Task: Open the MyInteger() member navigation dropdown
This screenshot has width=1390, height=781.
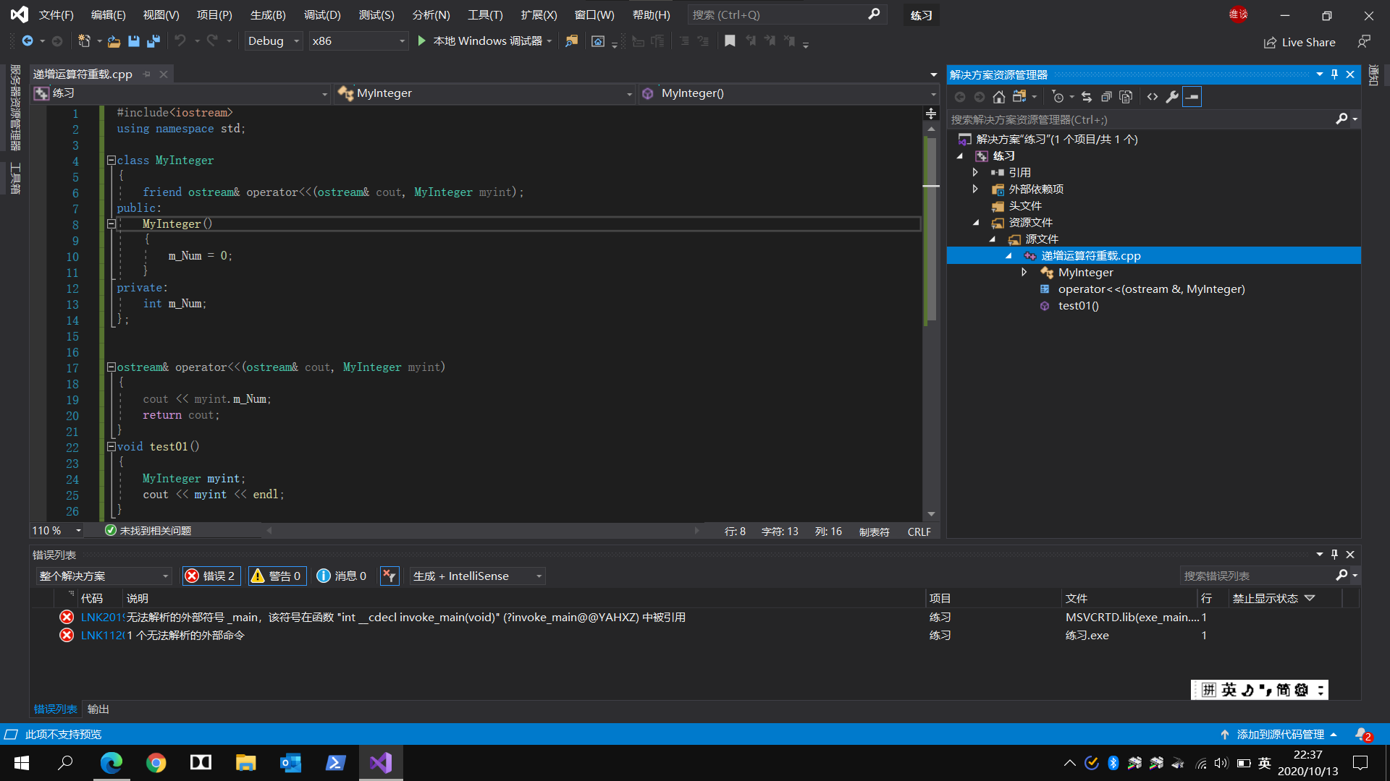Action: pos(788,93)
